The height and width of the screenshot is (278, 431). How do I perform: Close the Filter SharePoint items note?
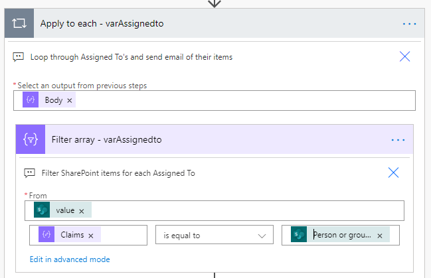point(393,173)
